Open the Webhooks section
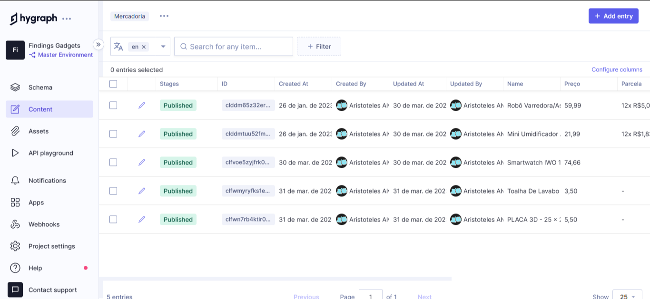 point(44,224)
